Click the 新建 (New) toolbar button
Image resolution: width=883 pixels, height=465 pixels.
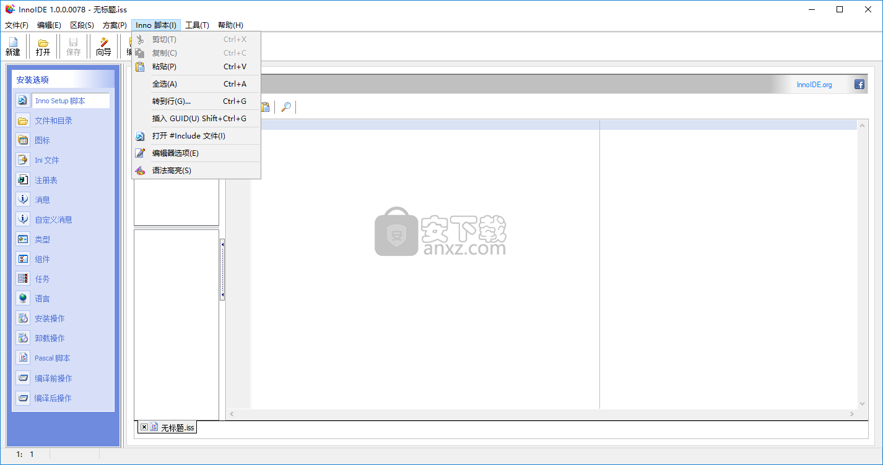pos(12,46)
